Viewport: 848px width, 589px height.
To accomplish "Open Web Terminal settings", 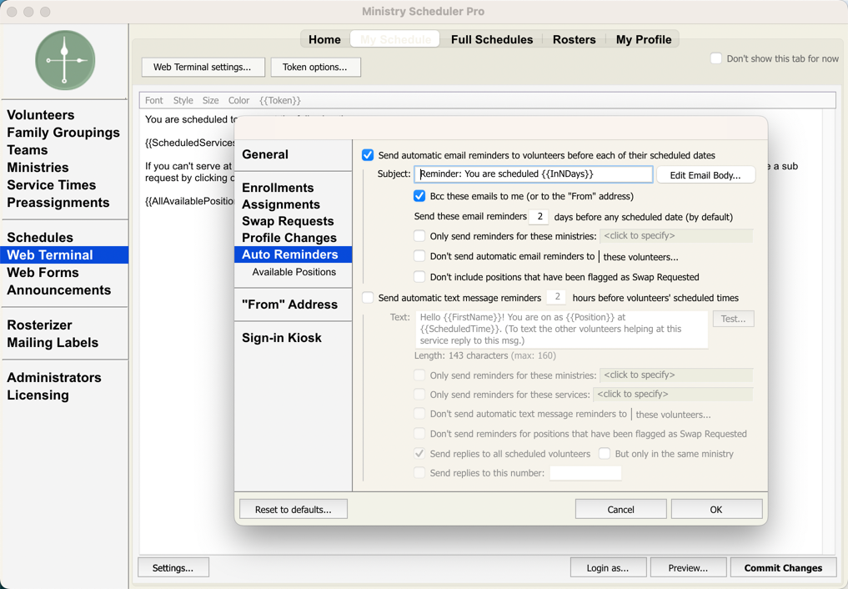I will click(x=203, y=67).
